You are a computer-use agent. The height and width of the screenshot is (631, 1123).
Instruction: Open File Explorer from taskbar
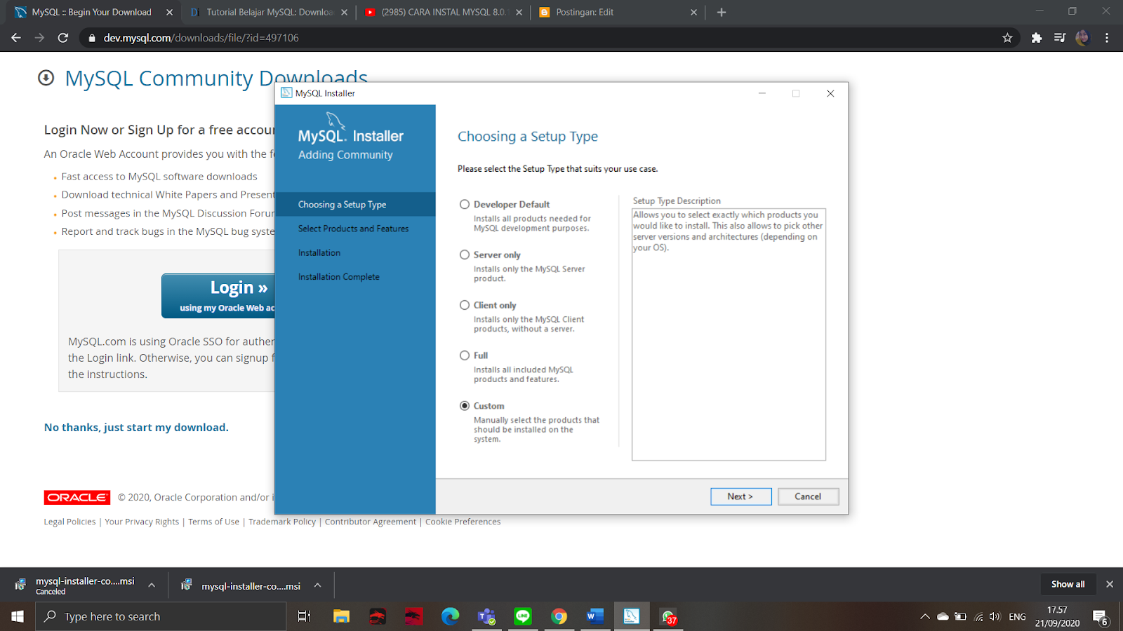coord(341,616)
